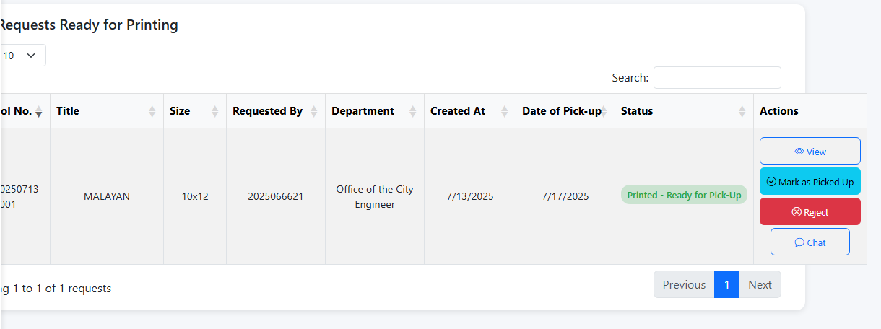Sort by Control No. column arrows

coord(39,111)
